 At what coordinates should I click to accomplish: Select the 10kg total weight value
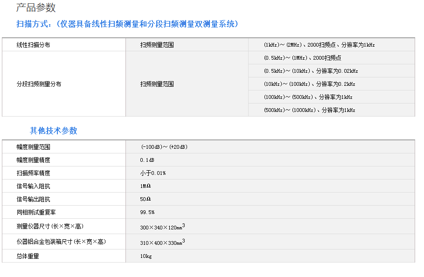(146, 256)
